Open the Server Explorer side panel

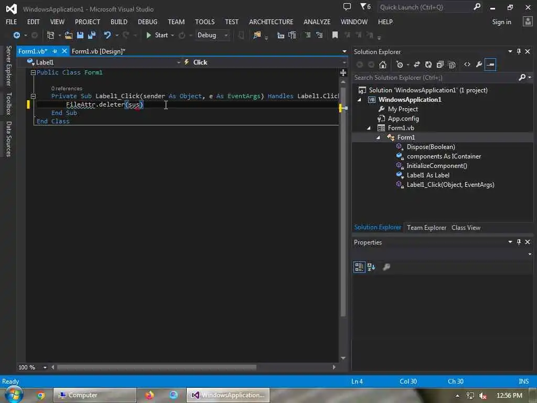click(9, 66)
